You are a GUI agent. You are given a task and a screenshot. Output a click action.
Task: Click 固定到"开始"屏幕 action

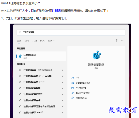point(83,93)
